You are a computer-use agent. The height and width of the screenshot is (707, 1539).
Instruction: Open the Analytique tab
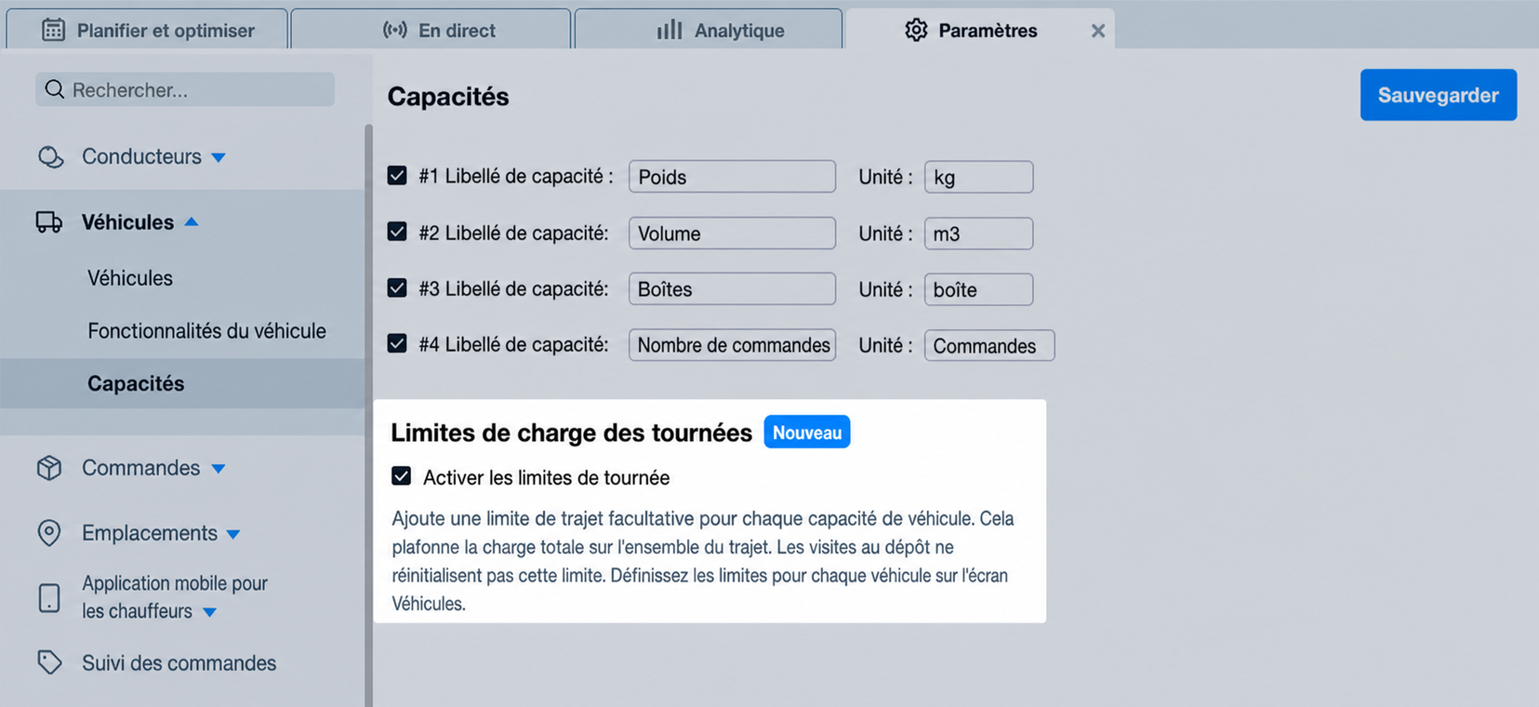tap(709, 29)
